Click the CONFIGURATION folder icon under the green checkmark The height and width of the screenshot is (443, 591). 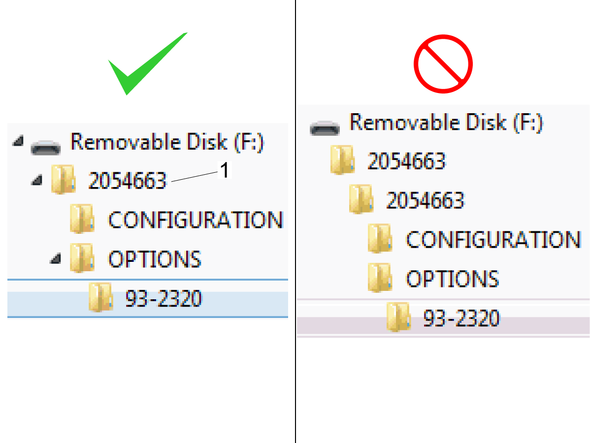pos(82,219)
